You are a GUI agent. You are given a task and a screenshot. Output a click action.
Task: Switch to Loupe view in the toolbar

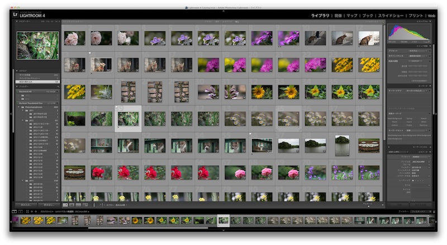pos(72,205)
